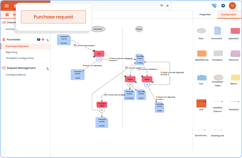Select the Deadline Overrun connector
The width and height of the screenshot is (242, 158).
click(218, 101)
